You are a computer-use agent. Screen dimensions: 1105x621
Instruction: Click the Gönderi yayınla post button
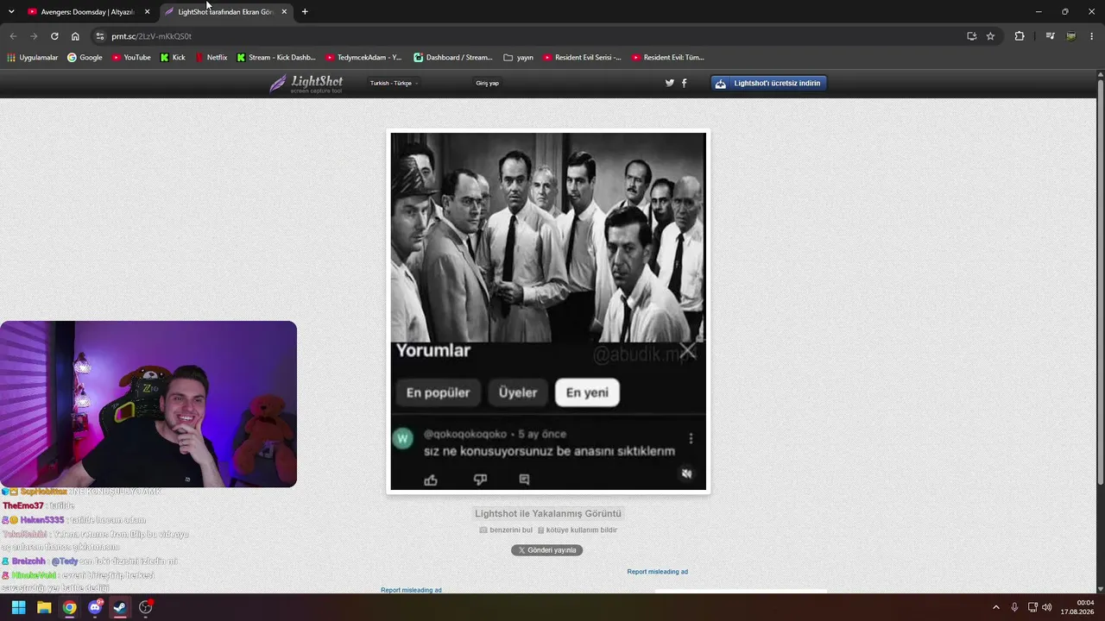[x=546, y=550]
